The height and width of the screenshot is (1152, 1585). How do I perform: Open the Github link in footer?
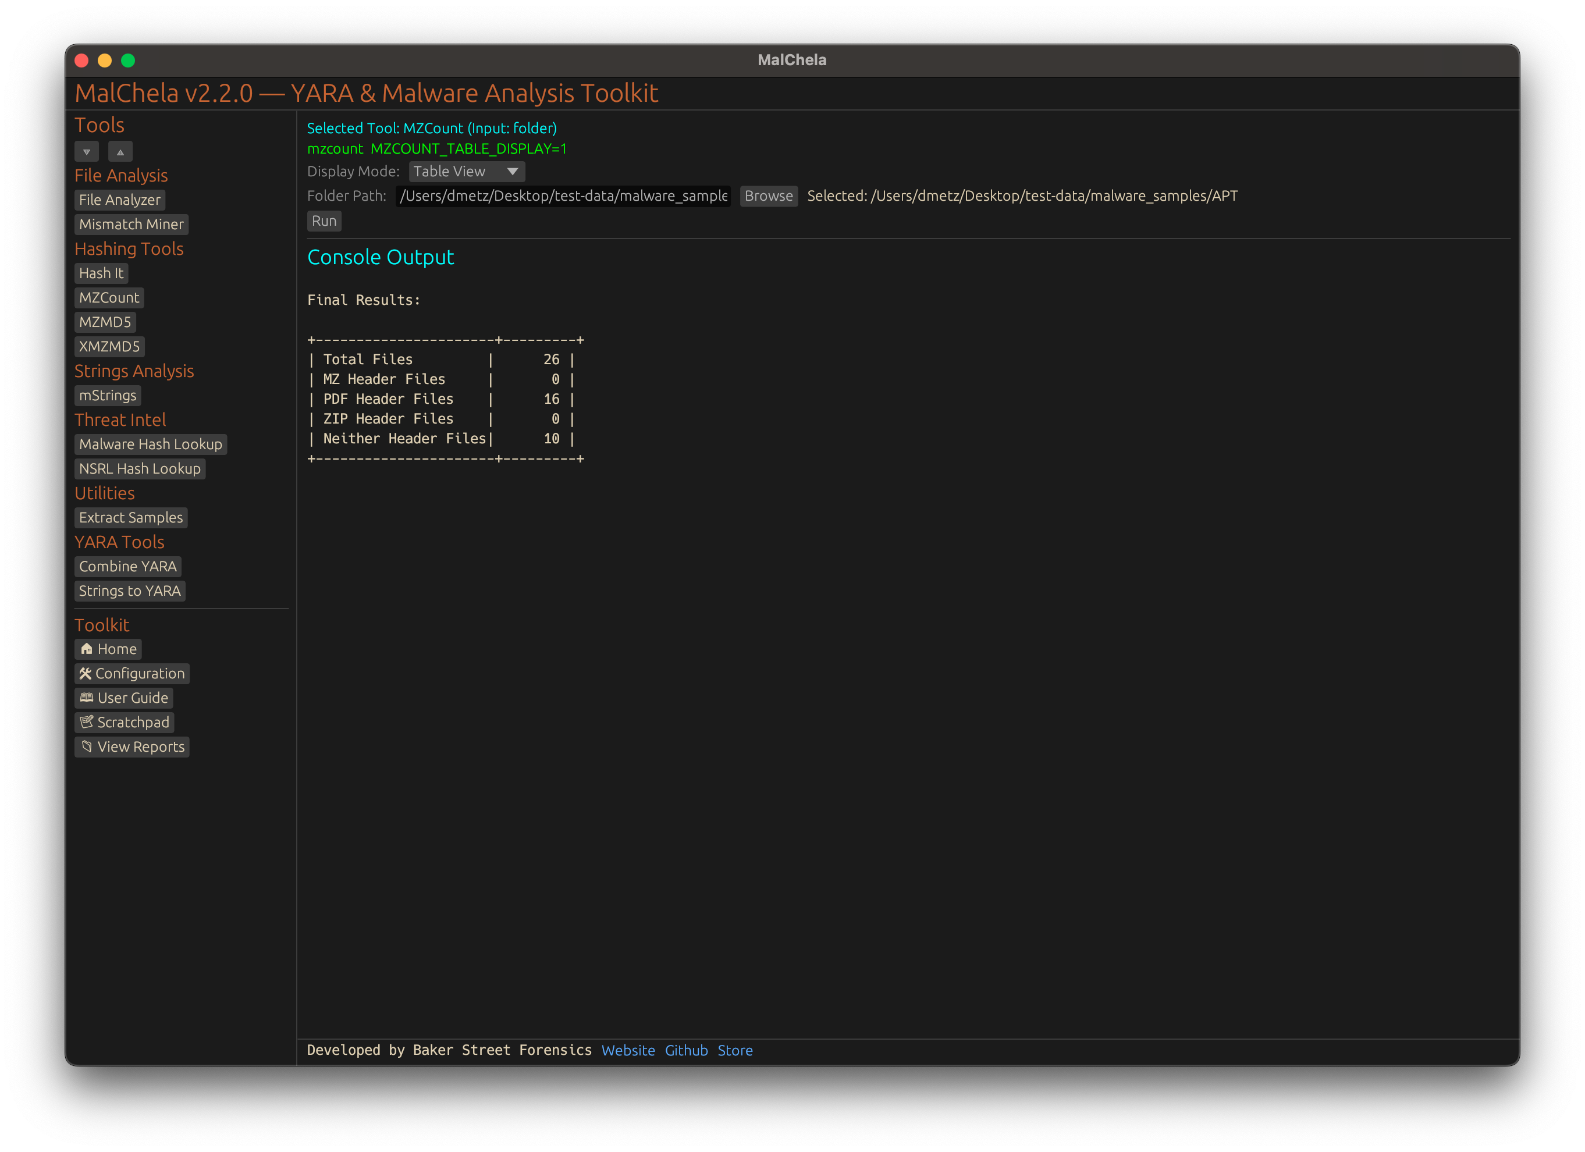686,1051
